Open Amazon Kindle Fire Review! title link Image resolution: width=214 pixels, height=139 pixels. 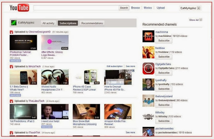tap(115, 123)
